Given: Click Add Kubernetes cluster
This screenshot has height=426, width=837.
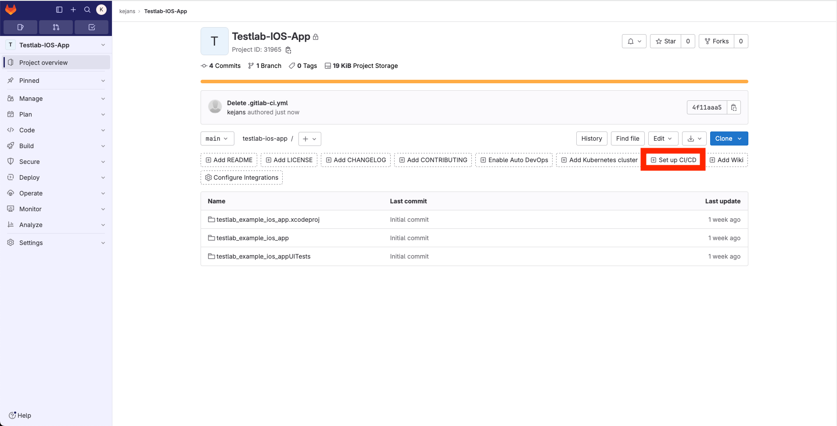Looking at the screenshot, I should [599, 160].
